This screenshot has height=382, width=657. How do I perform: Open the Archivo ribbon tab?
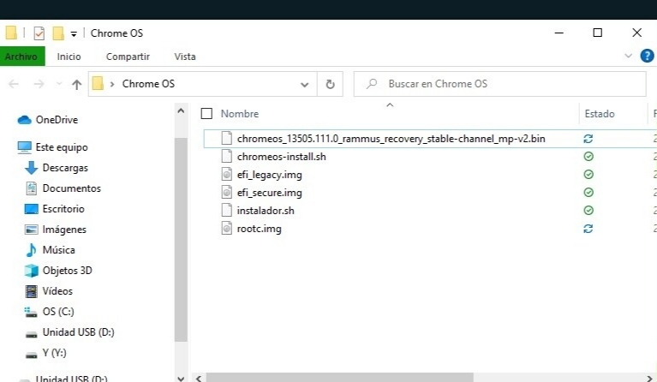(22, 57)
